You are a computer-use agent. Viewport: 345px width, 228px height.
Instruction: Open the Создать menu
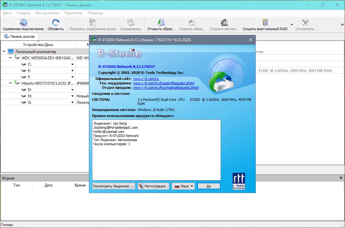pyautogui.click(x=23, y=13)
